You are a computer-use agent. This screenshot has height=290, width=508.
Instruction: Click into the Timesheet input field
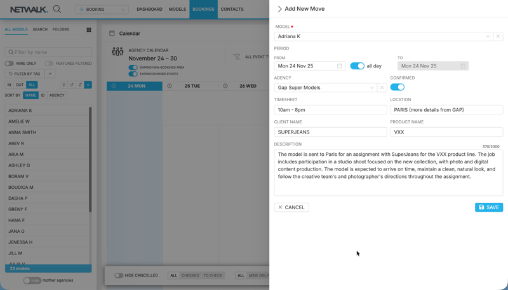pyautogui.click(x=330, y=110)
